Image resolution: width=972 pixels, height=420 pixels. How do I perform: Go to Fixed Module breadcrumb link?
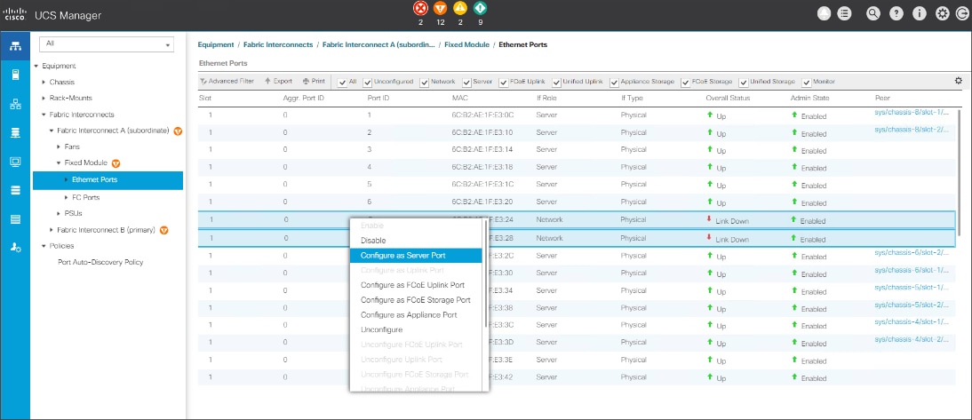coord(468,44)
